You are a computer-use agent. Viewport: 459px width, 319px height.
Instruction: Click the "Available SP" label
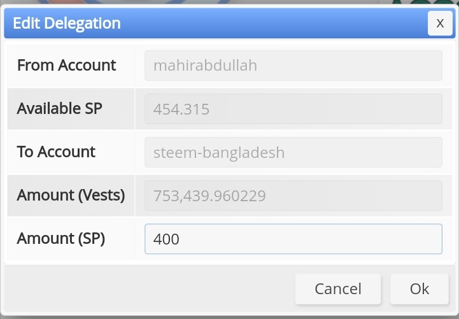point(59,108)
